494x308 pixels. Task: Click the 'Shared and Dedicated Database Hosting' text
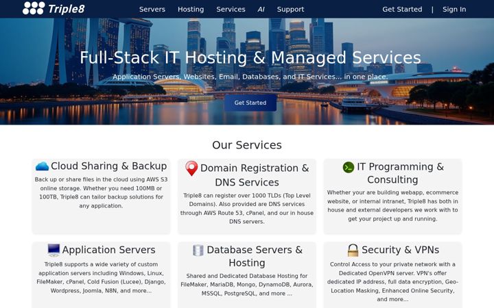247,285
